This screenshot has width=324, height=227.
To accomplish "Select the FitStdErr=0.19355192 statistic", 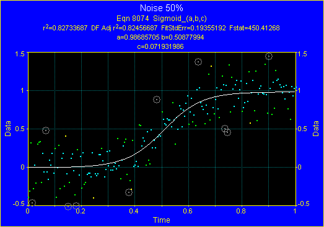I will click(193, 28).
